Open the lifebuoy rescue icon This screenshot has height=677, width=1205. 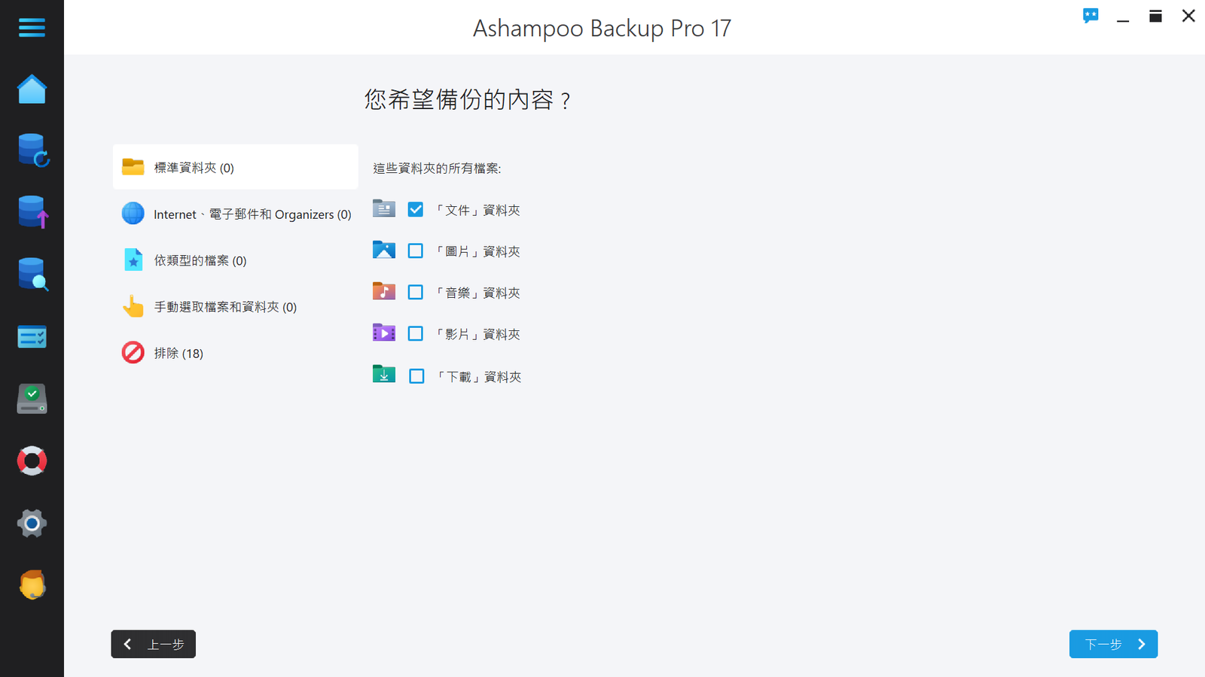pyautogui.click(x=32, y=461)
